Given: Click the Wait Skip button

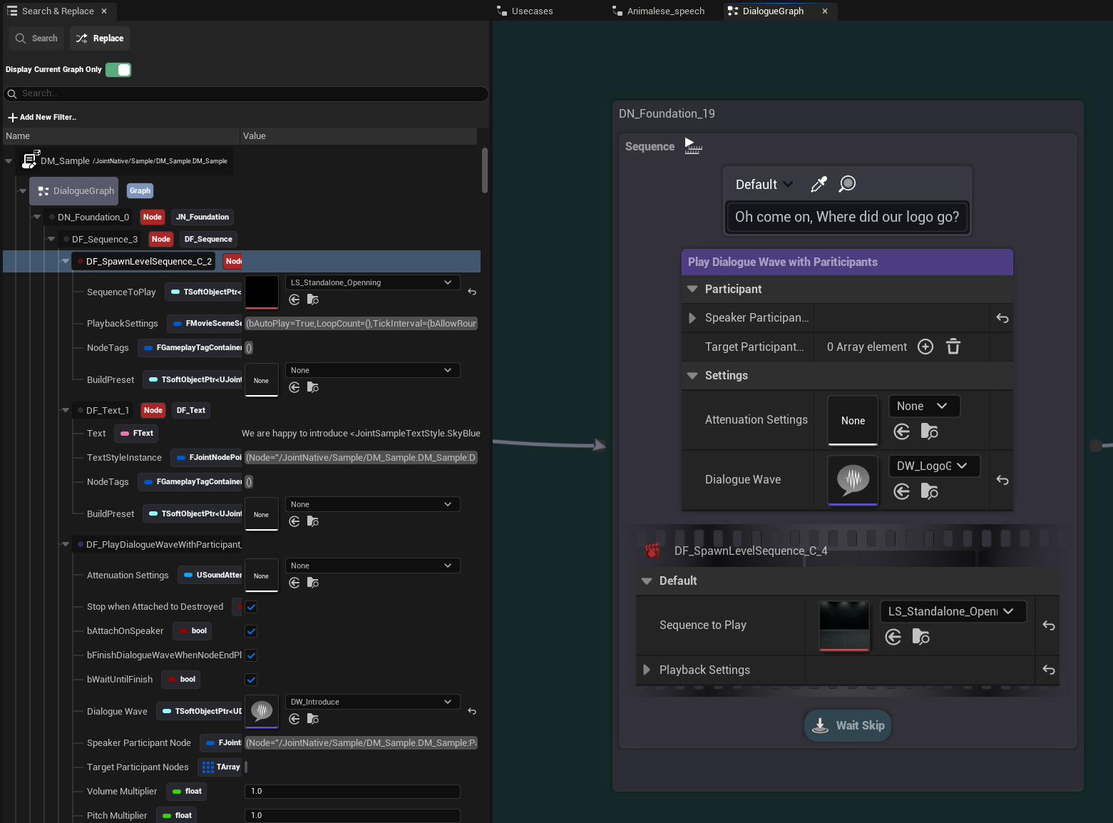Looking at the screenshot, I should pyautogui.click(x=848, y=726).
